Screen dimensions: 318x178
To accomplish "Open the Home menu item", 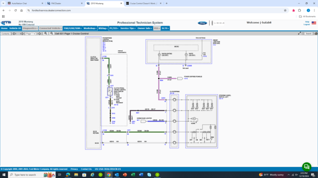I will coord(4,28).
